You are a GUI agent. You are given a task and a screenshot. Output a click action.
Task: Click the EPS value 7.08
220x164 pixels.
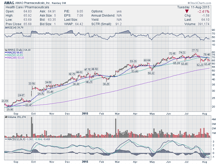80,16
